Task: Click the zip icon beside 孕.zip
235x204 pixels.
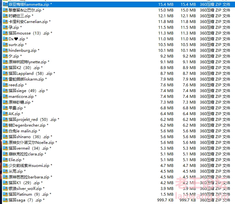Action: coord(5,27)
